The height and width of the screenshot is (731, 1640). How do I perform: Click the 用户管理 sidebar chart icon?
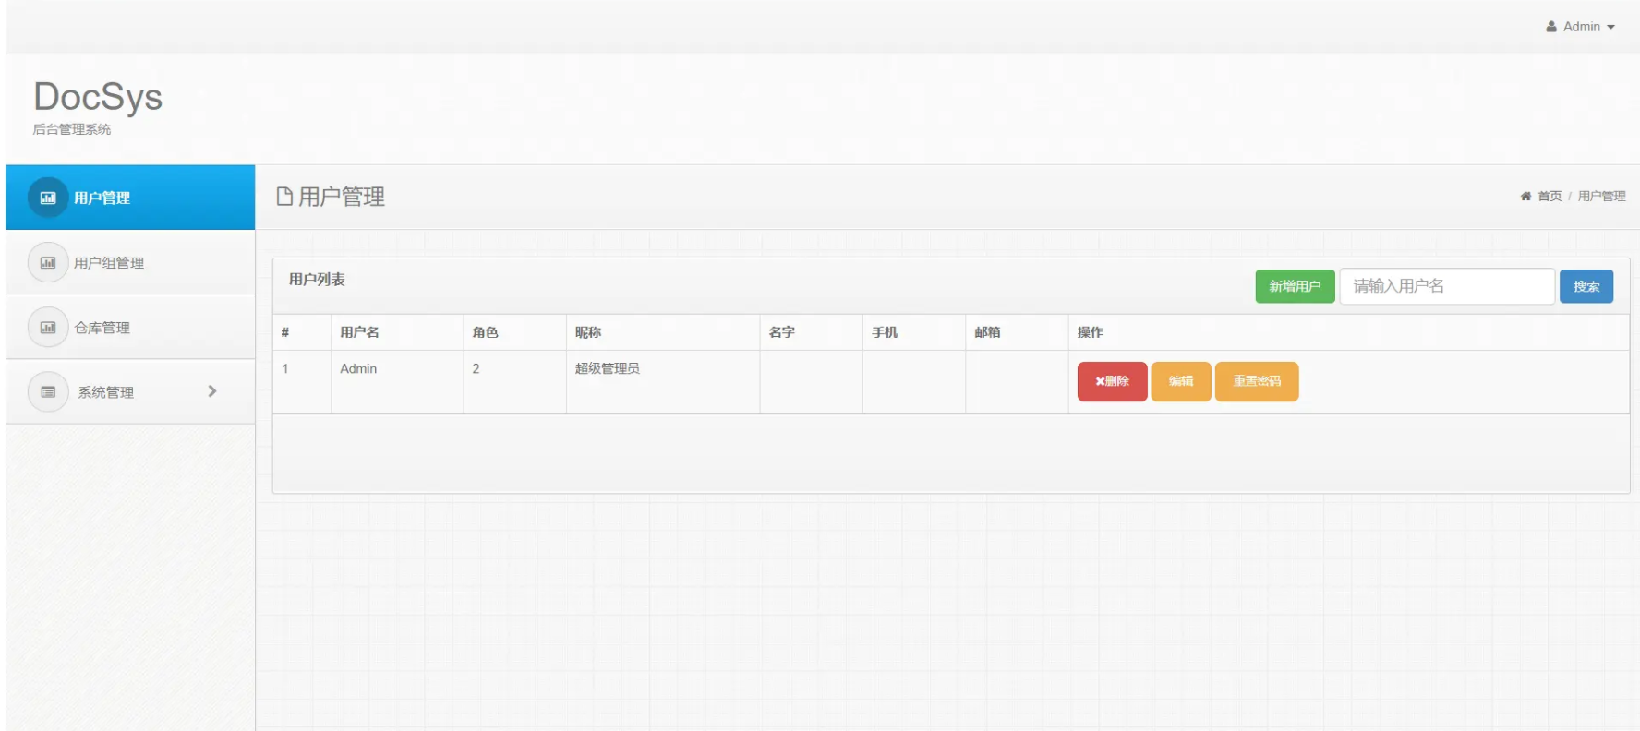pyautogui.click(x=48, y=198)
